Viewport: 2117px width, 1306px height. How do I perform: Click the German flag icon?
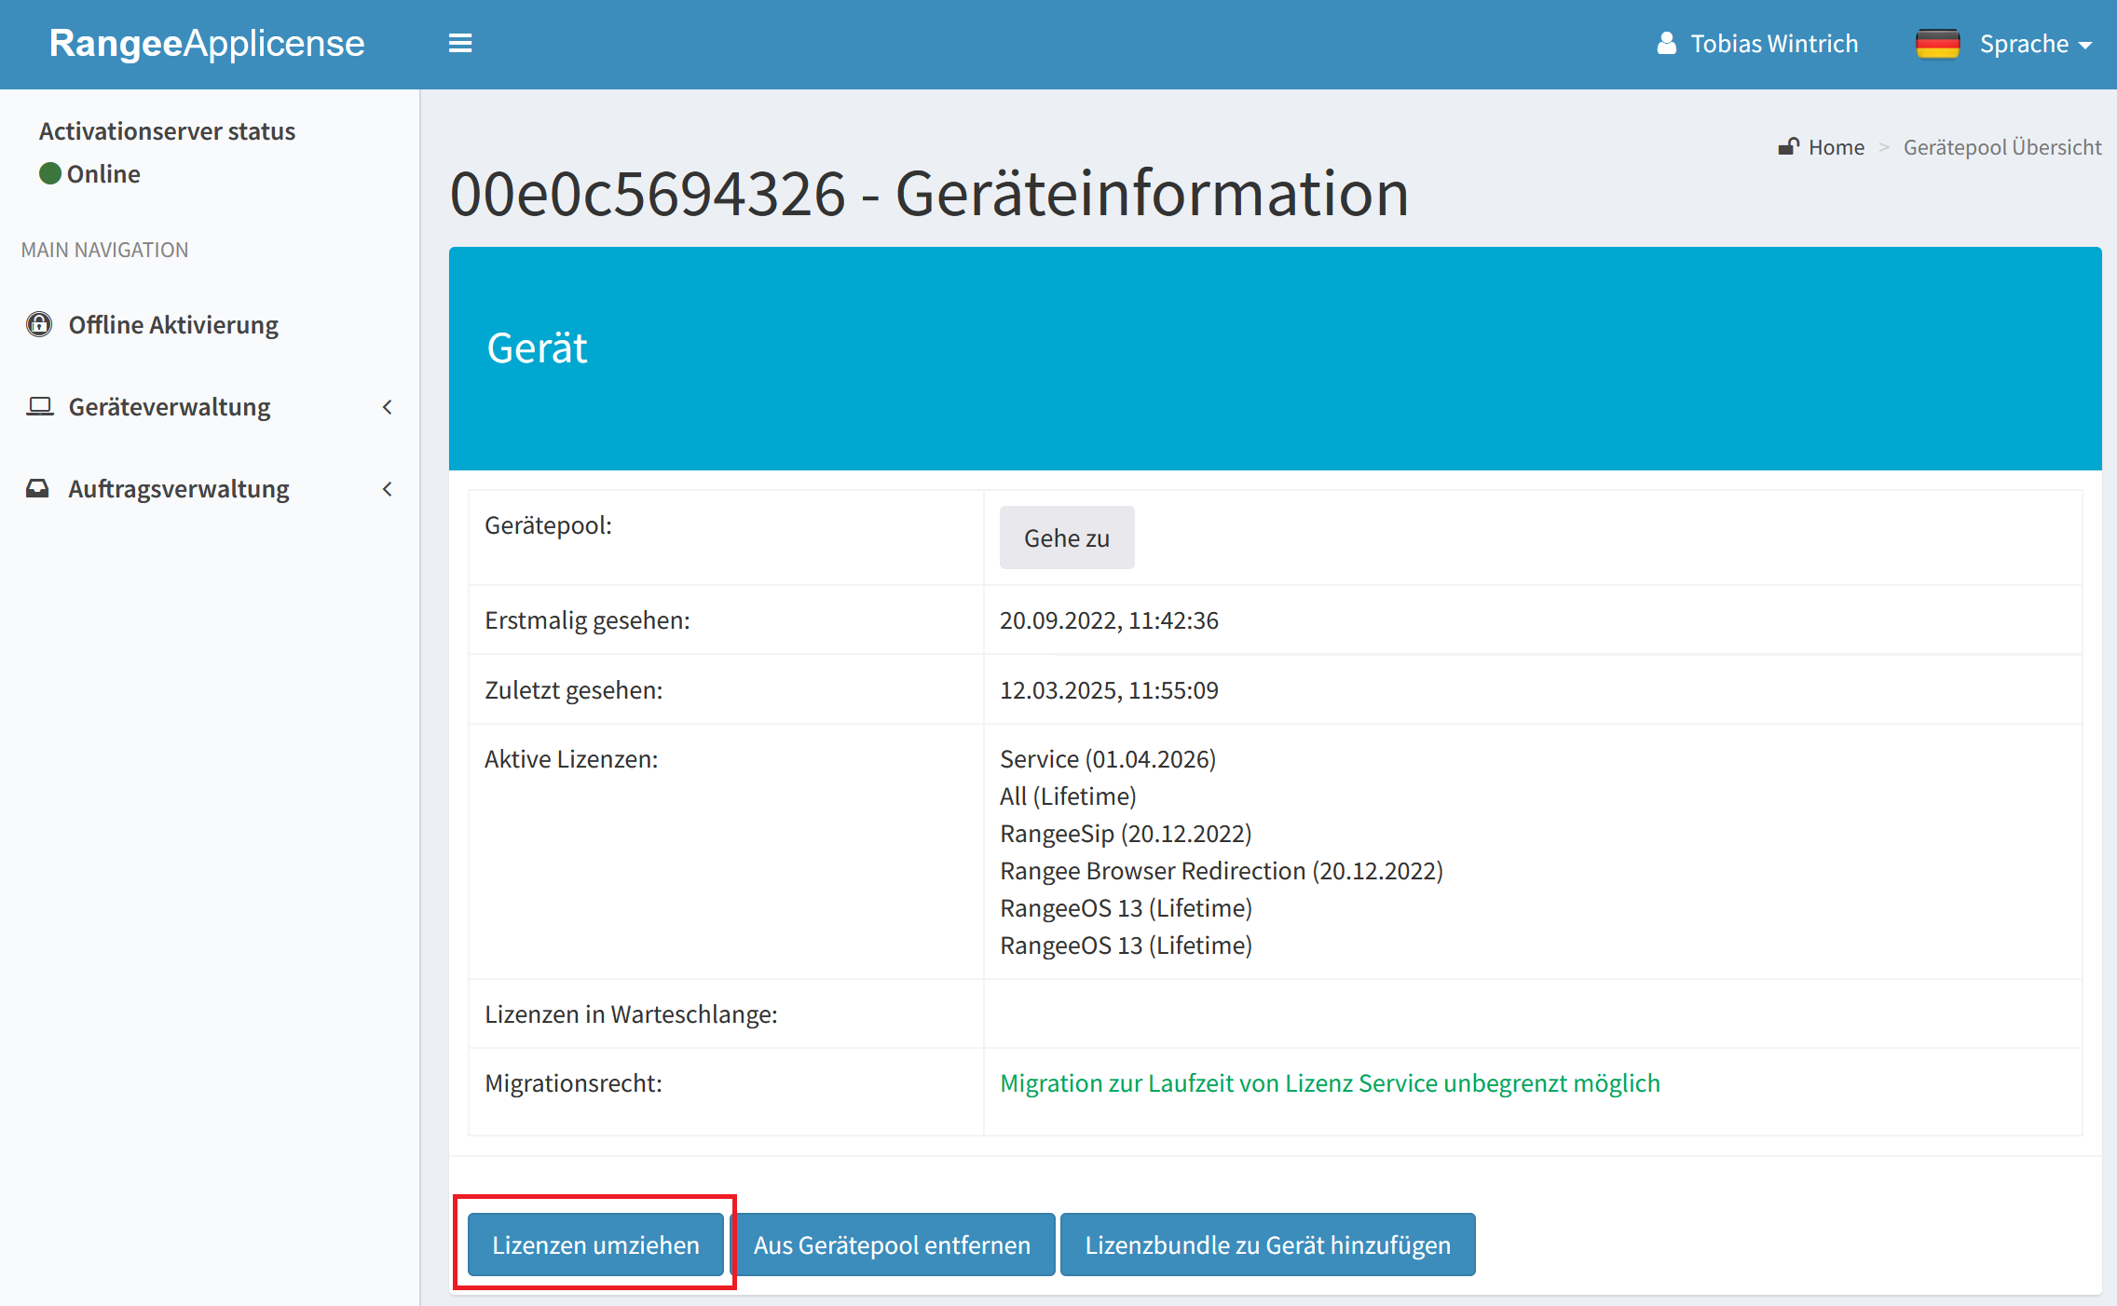click(1937, 44)
